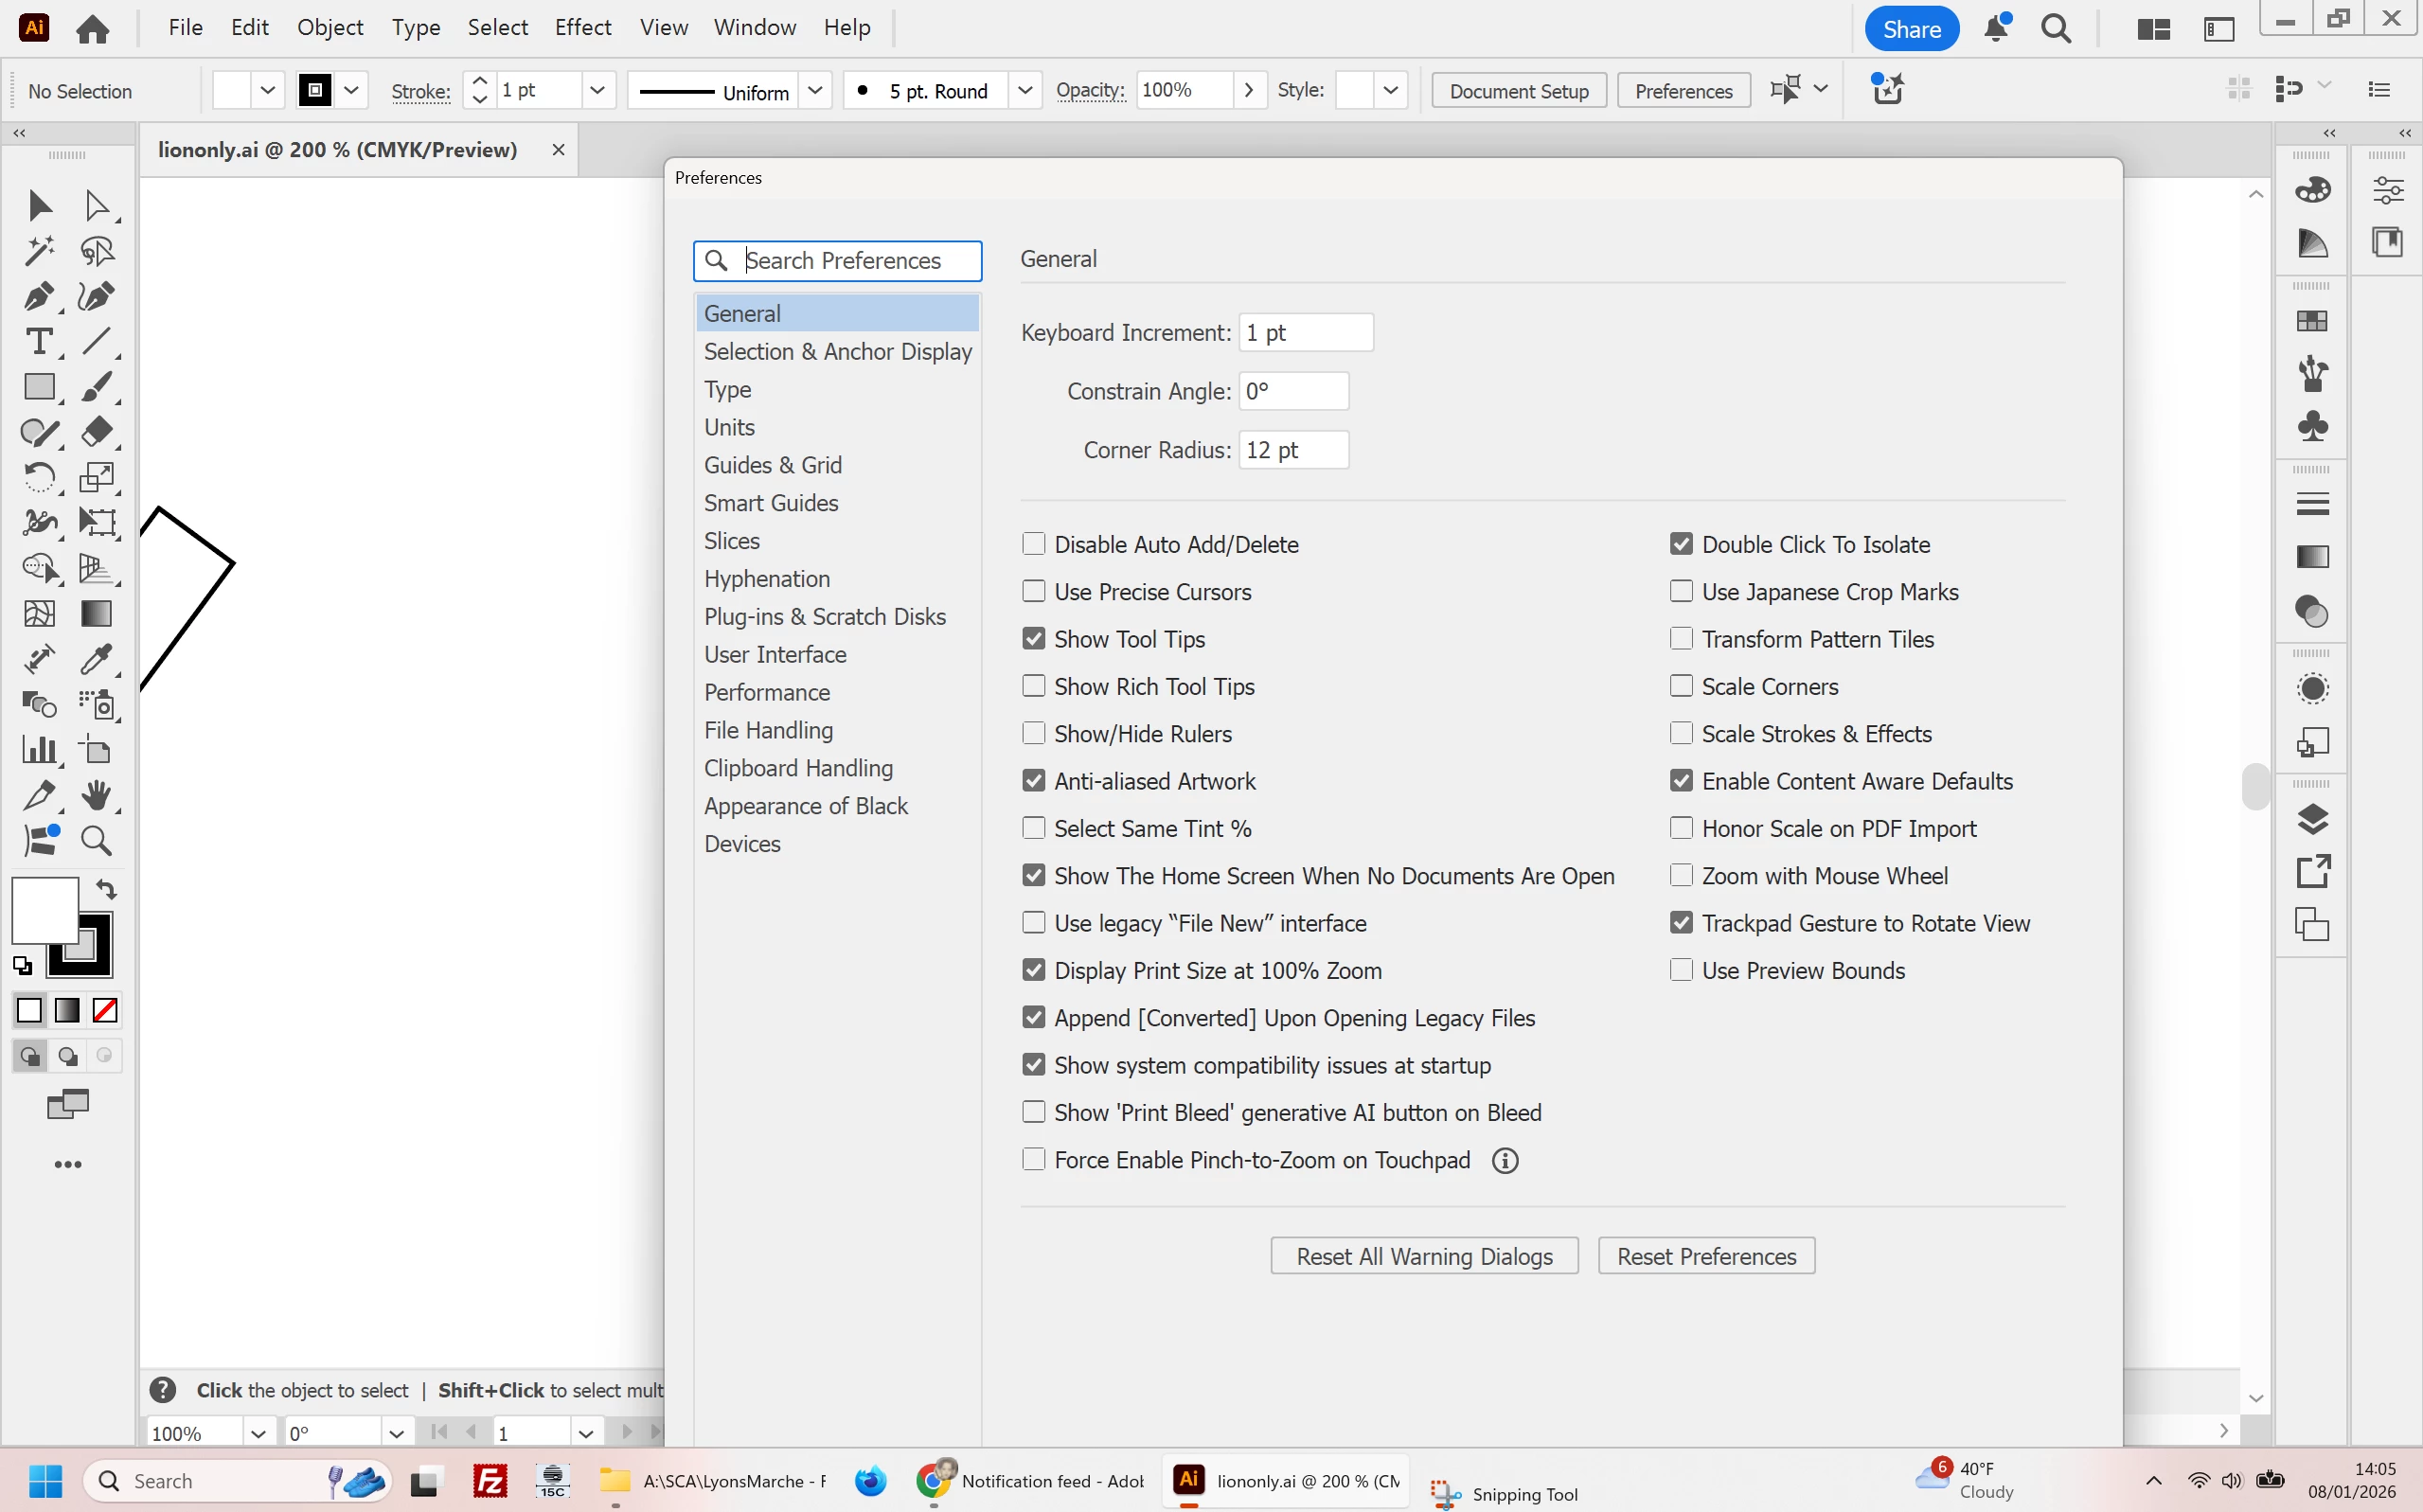This screenshot has height=1512, width=2423.
Task: Open the Window menu
Action: point(755,28)
